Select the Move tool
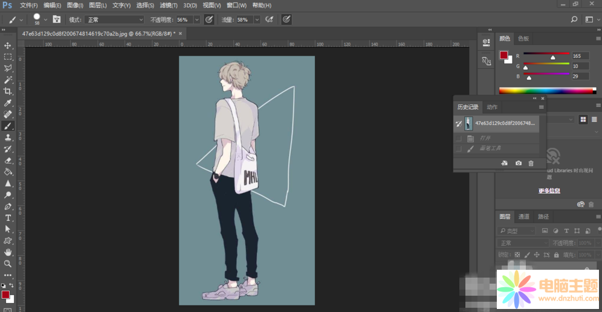Image resolution: width=602 pixels, height=312 pixels. coord(8,46)
